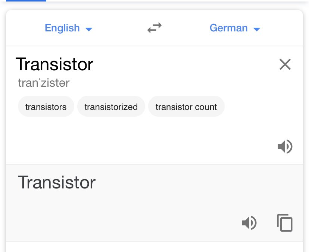This screenshot has height=252, width=309.
Task: Click the white card below the translation
Action: click(x=154, y=247)
